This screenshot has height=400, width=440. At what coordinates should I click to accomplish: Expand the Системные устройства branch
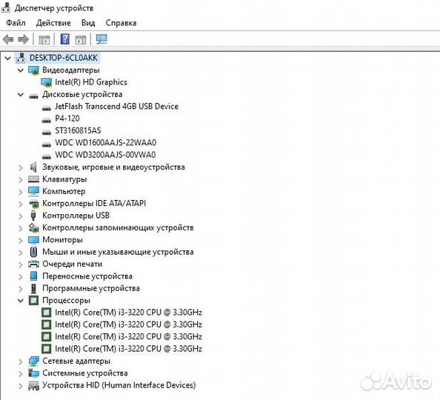[21, 373]
